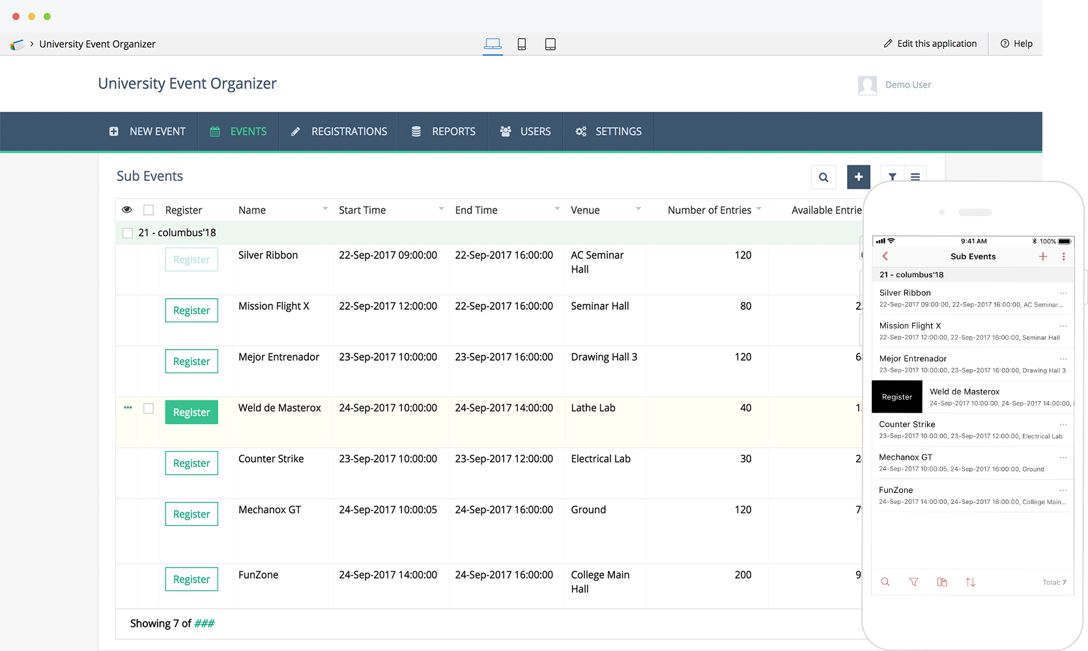Open the USERS tab
This screenshot has width=1088, height=651.
point(525,132)
